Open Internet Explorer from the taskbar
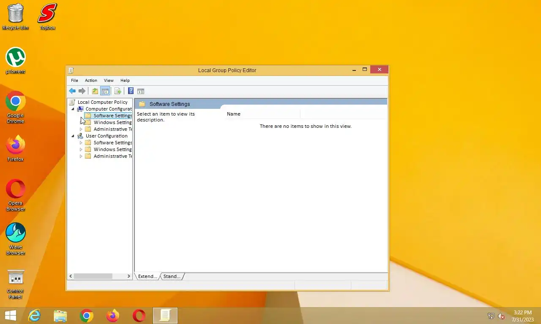The height and width of the screenshot is (324, 541). (x=34, y=316)
